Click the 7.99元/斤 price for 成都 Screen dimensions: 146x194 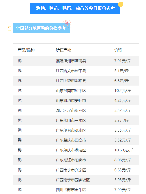click(123, 190)
